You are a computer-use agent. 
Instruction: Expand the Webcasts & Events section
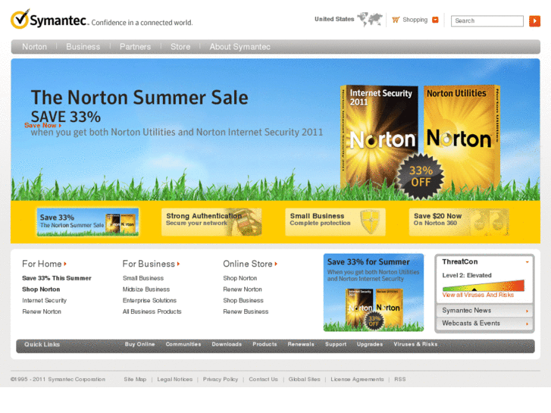(484, 324)
